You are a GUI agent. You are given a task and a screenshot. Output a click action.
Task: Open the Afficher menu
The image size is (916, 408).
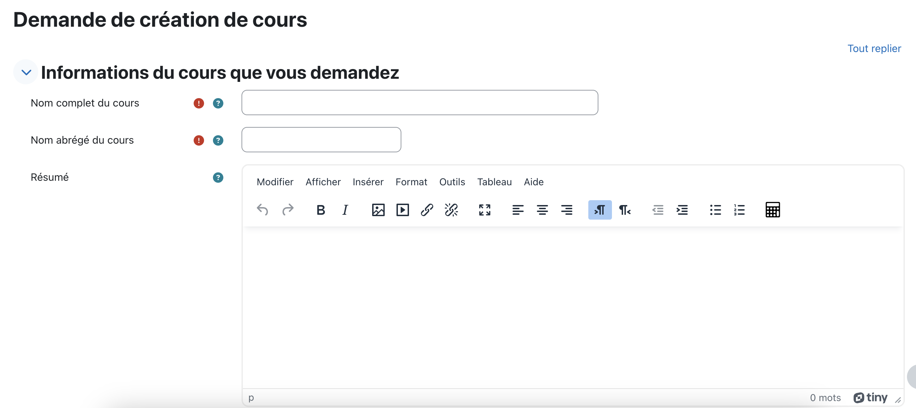[x=323, y=182]
